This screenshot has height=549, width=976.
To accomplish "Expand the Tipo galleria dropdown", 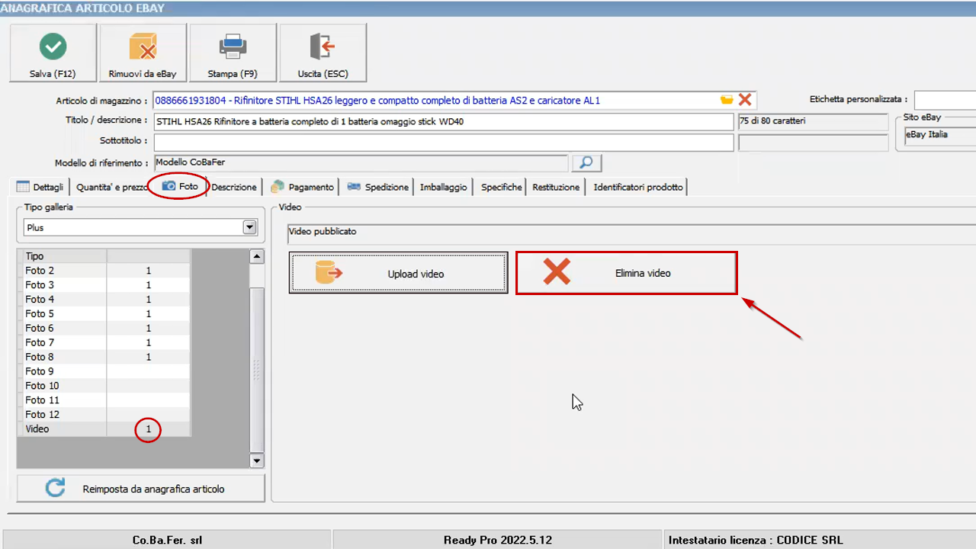I will click(249, 227).
